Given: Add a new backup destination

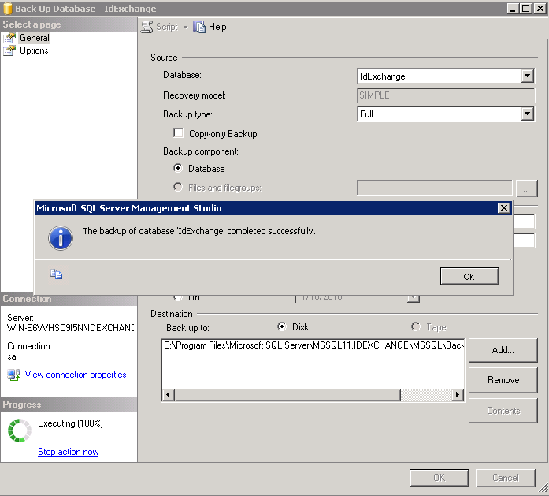Looking at the screenshot, I should click(503, 350).
